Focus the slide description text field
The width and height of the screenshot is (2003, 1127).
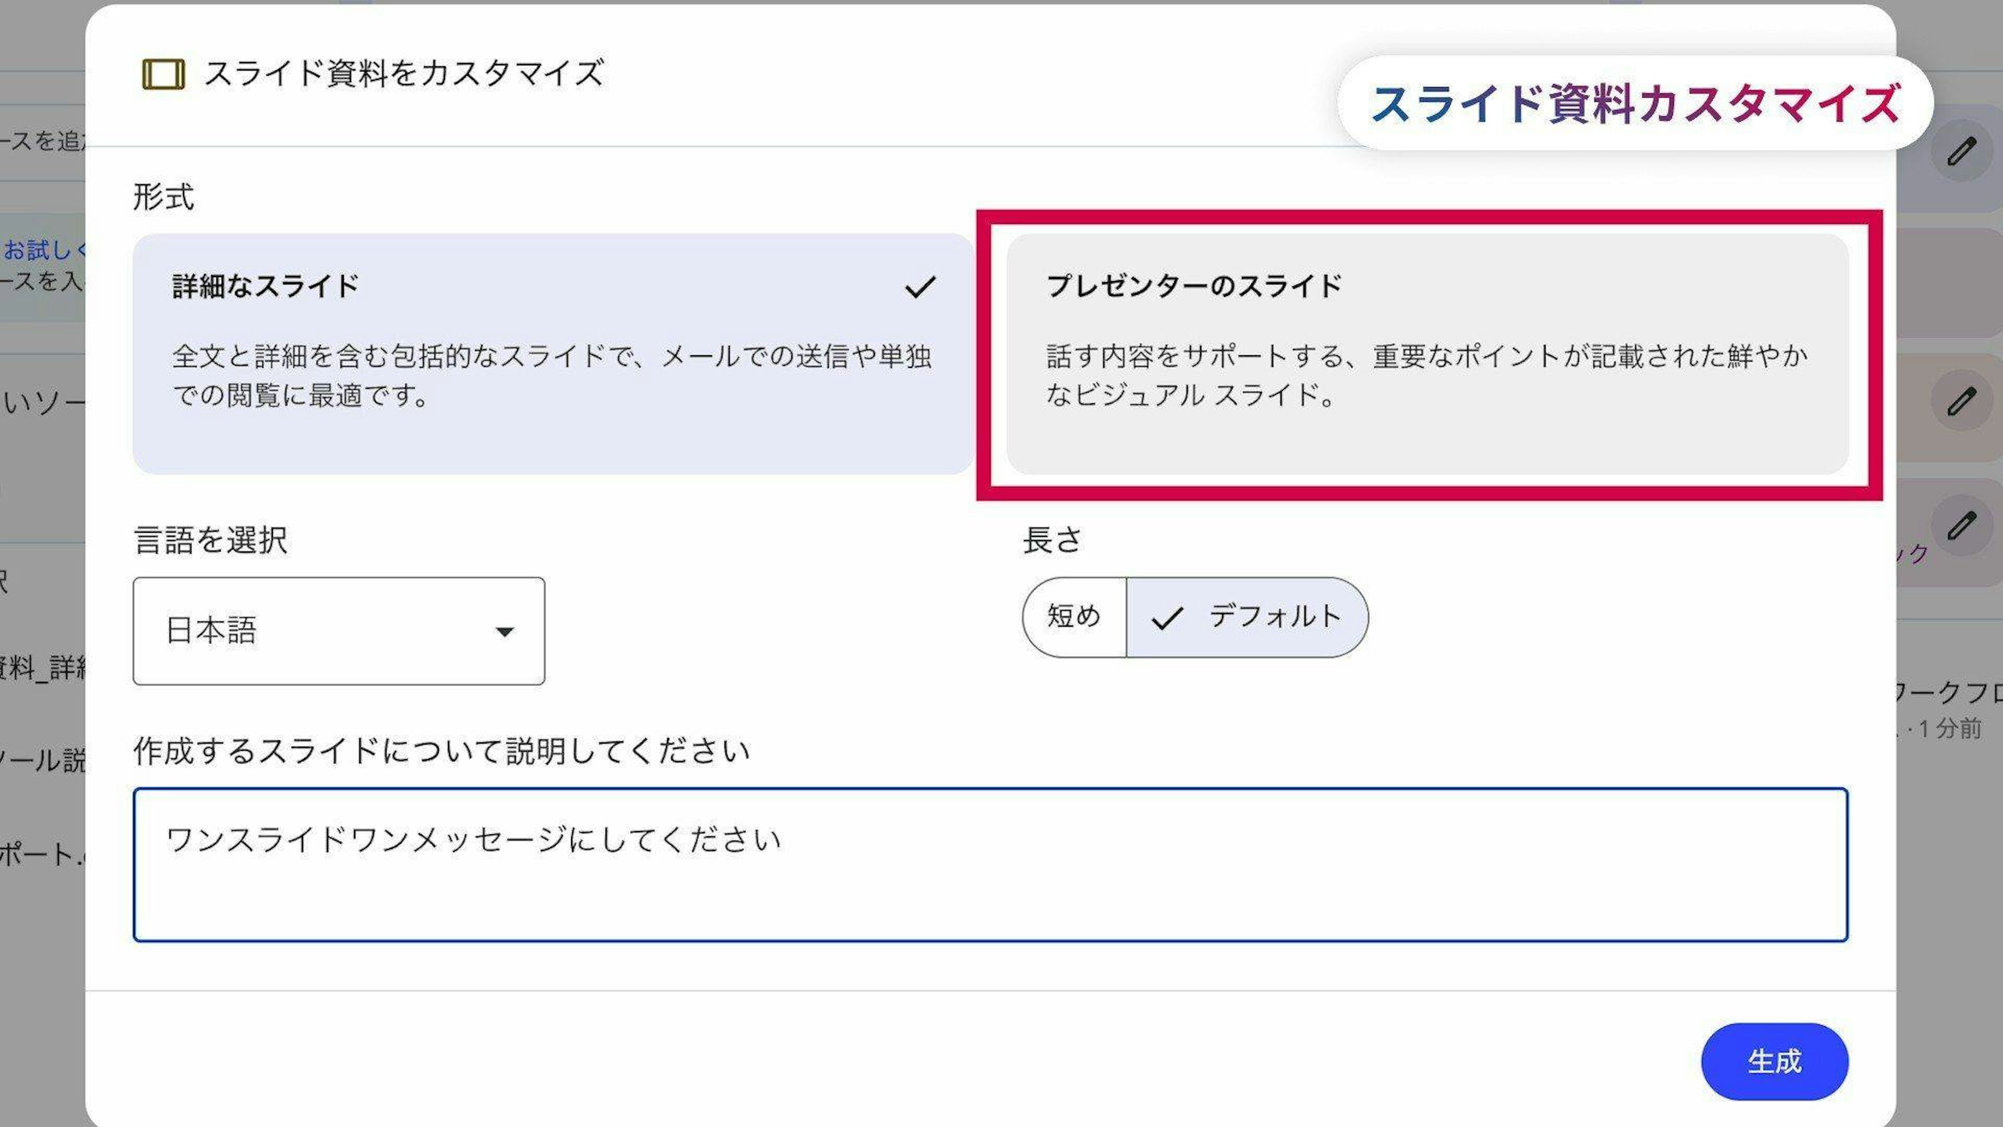[x=990, y=864]
